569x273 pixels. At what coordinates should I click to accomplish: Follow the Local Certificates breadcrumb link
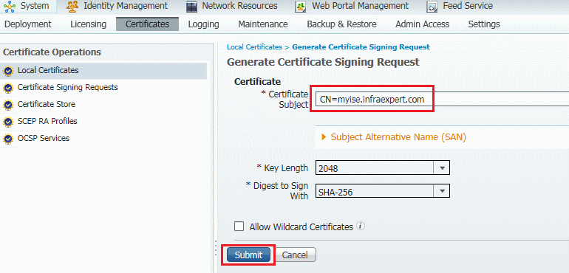[254, 46]
